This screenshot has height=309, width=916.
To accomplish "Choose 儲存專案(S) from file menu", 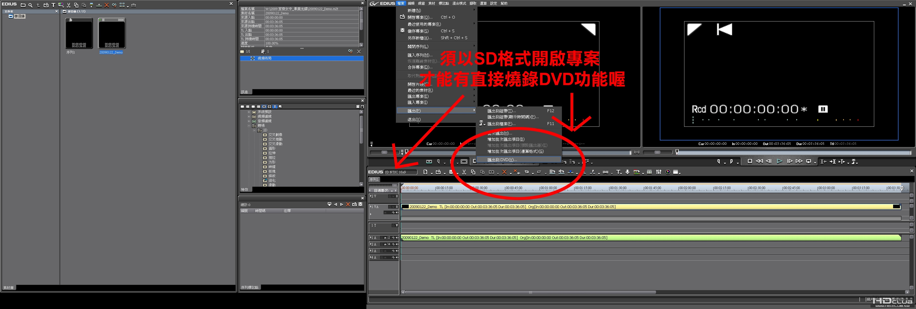I will [436, 31].
